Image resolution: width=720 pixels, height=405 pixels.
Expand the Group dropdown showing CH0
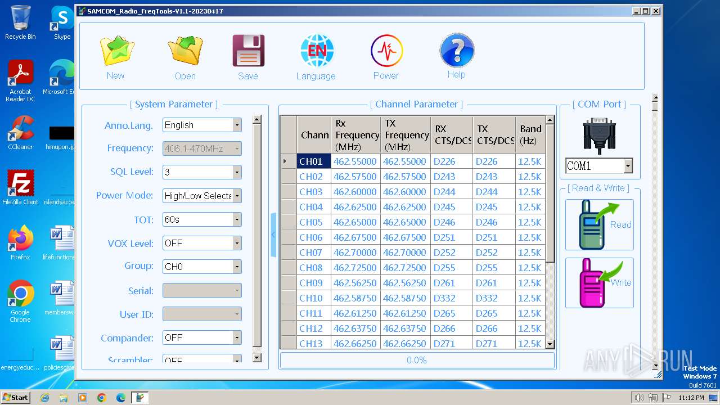point(202,267)
